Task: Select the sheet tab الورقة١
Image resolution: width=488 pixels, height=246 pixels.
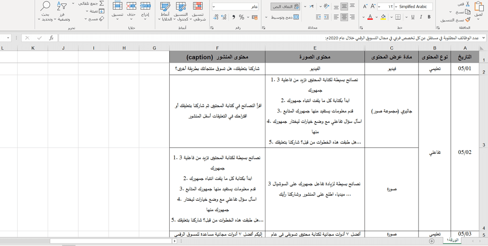Action: point(452,240)
